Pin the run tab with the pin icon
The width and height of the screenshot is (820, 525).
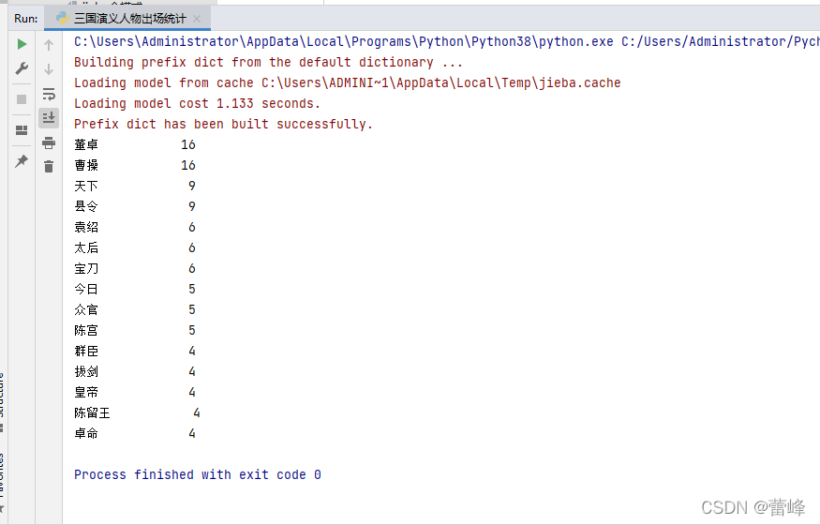22,160
